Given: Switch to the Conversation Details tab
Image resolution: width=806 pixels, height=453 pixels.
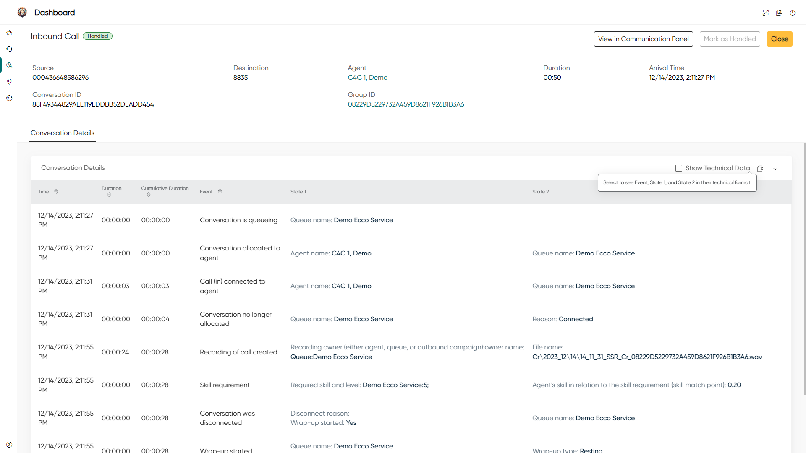Looking at the screenshot, I should click(63, 133).
